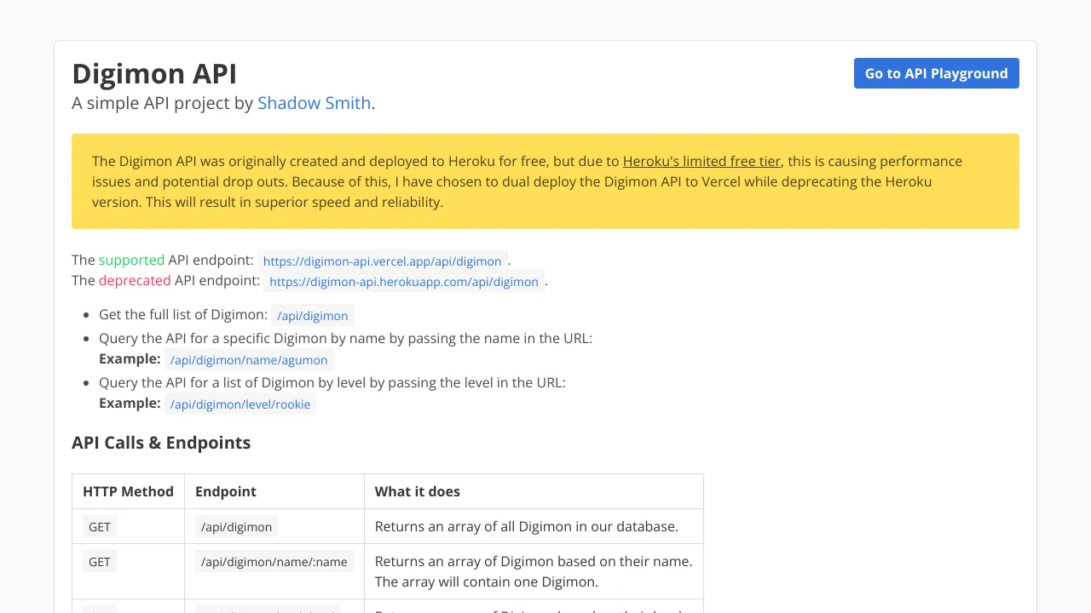Screen dimensions: 1091x613
Task: Open the deprecated Heroku API endpoint URL
Action: [x=404, y=282]
